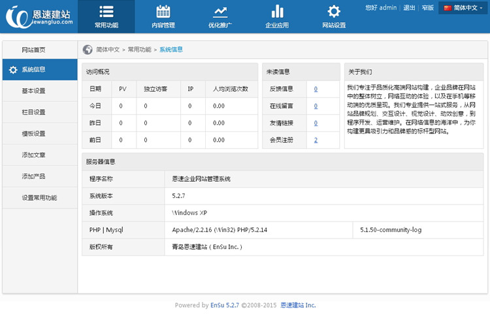Click the gear icon beside 系统信息
Screen dimensions: 490x317
[x=13, y=70]
